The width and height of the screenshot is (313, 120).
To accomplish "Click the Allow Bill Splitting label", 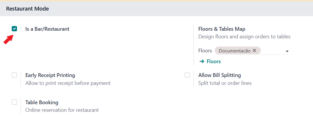I will click(x=220, y=75).
